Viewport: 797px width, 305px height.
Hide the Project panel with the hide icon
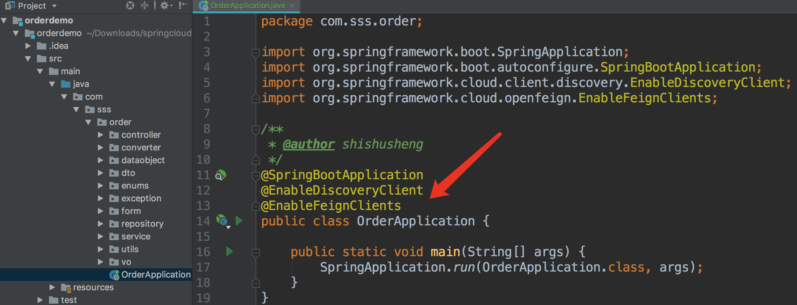(x=183, y=5)
